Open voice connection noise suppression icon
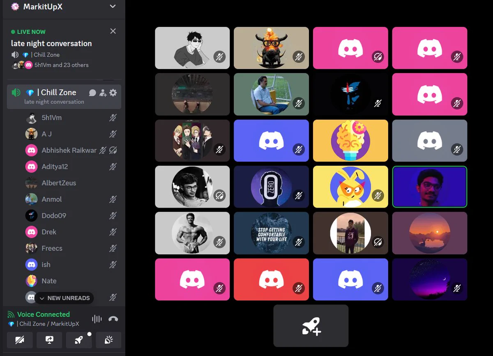 pos(97,319)
